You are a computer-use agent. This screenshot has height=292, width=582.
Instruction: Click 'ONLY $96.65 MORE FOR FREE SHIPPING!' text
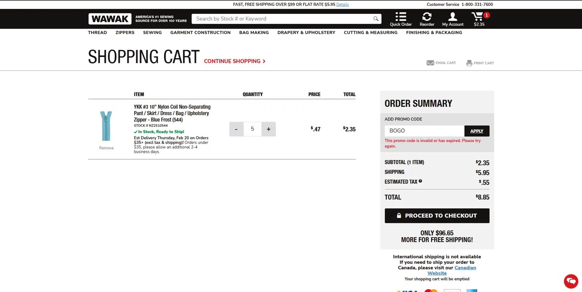(437, 236)
